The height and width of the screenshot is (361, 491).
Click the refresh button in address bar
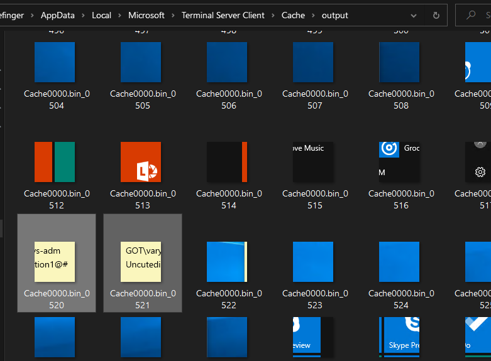[x=436, y=15]
